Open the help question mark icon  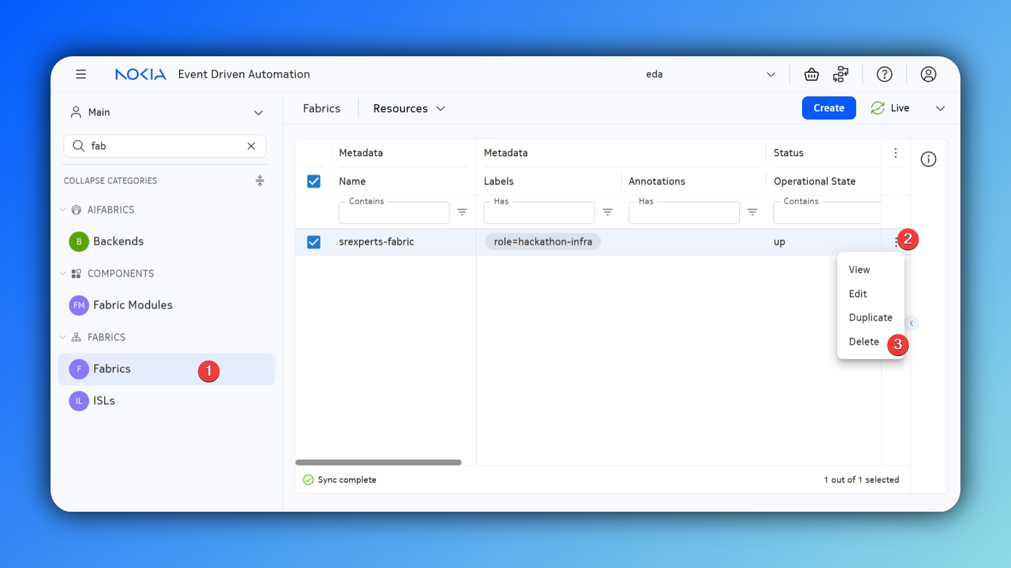click(884, 74)
